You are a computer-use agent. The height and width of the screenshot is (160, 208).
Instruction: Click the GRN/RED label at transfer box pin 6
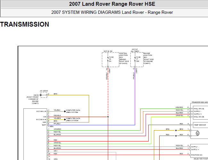tap(179, 107)
